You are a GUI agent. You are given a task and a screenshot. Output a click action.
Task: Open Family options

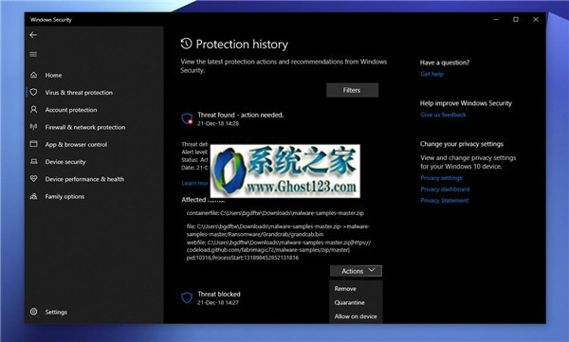pos(64,196)
